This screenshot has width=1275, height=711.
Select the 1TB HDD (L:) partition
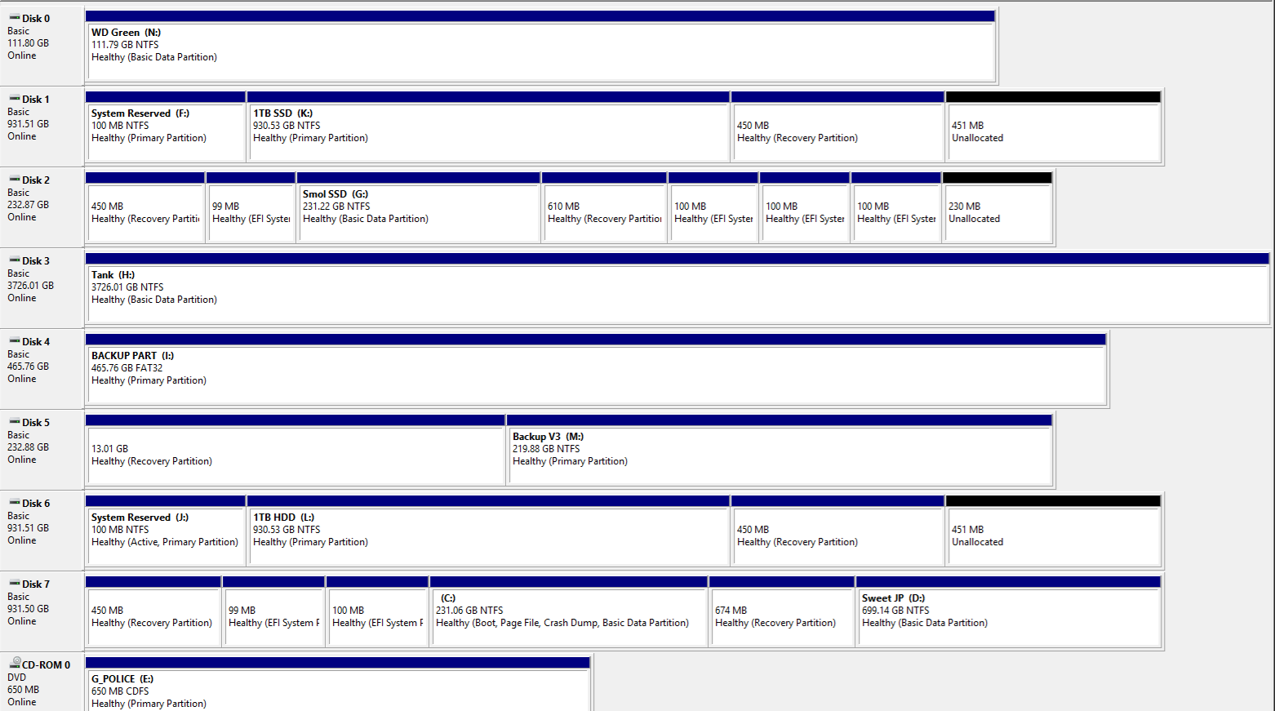coord(488,531)
